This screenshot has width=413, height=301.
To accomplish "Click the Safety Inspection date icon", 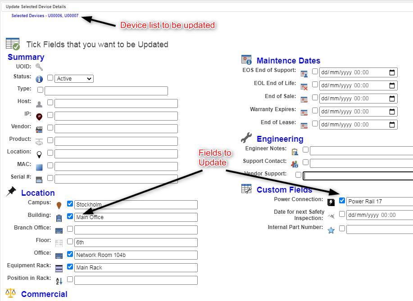I will (331, 216).
